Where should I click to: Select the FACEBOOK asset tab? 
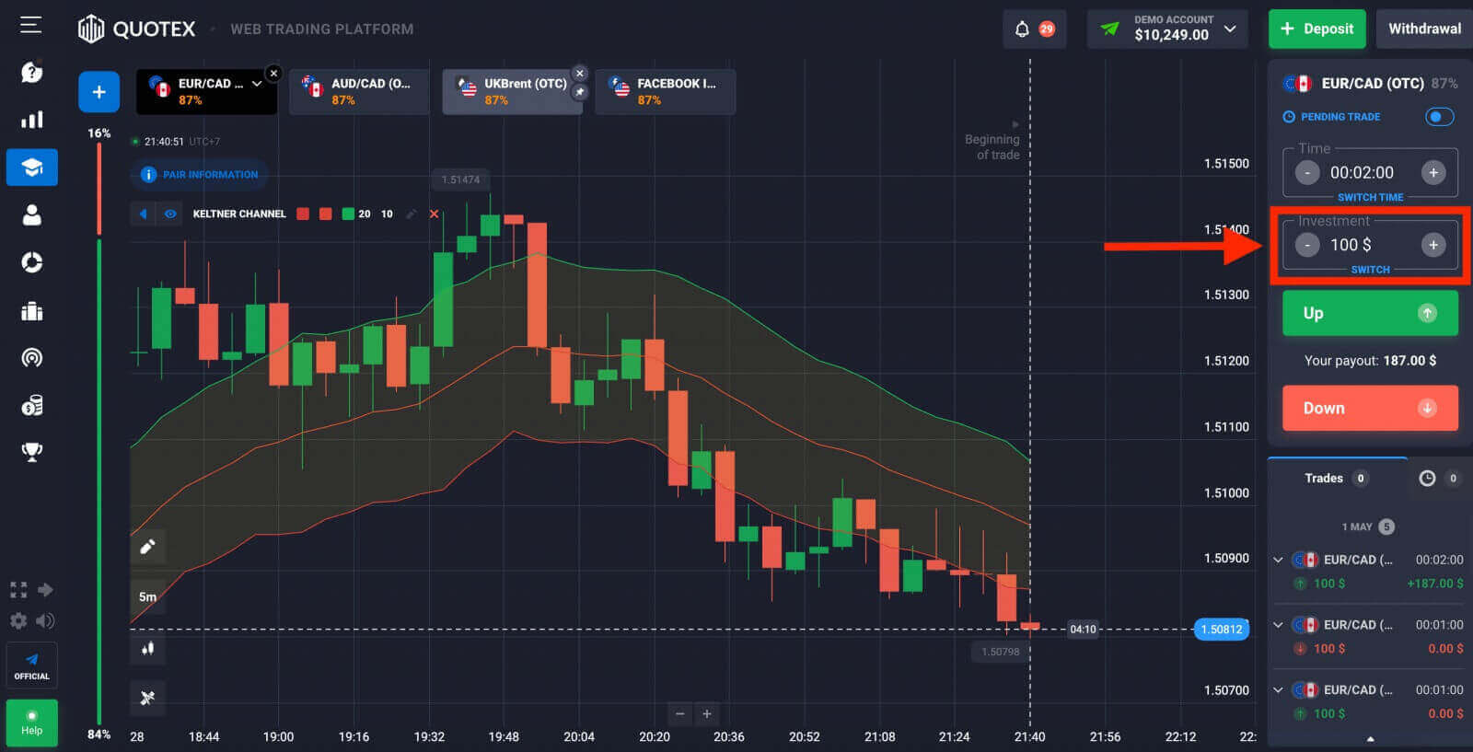(x=665, y=91)
